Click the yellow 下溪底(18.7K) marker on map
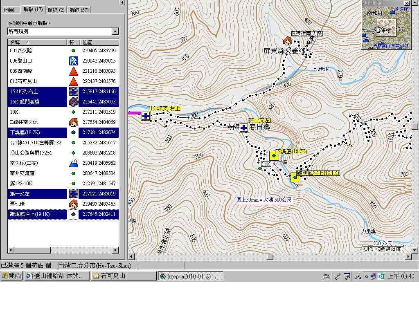The image size is (419, 314). pyautogui.click(x=274, y=156)
